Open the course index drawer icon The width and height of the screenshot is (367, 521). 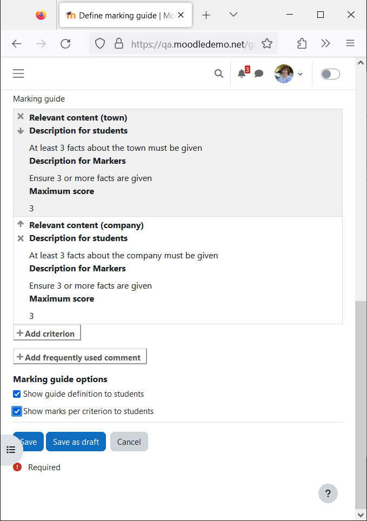click(x=11, y=450)
